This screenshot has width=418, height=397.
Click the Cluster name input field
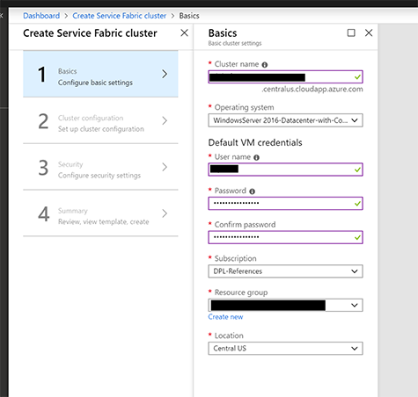pos(285,77)
